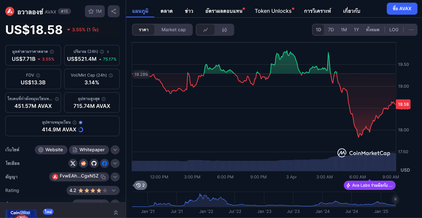The height and width of the screenshot is (218, 422).
Task: Switch chart to line view
Action: pos(205,30)
